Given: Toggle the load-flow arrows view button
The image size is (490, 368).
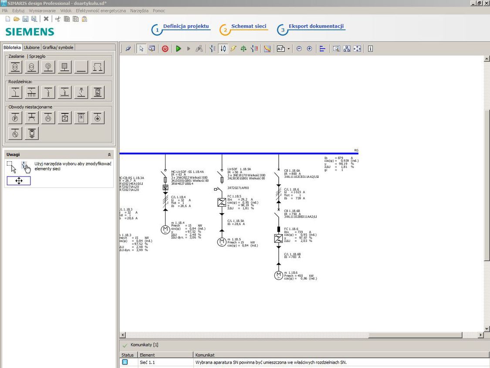Looking at the screenshot, I should [x=223, y=48].
